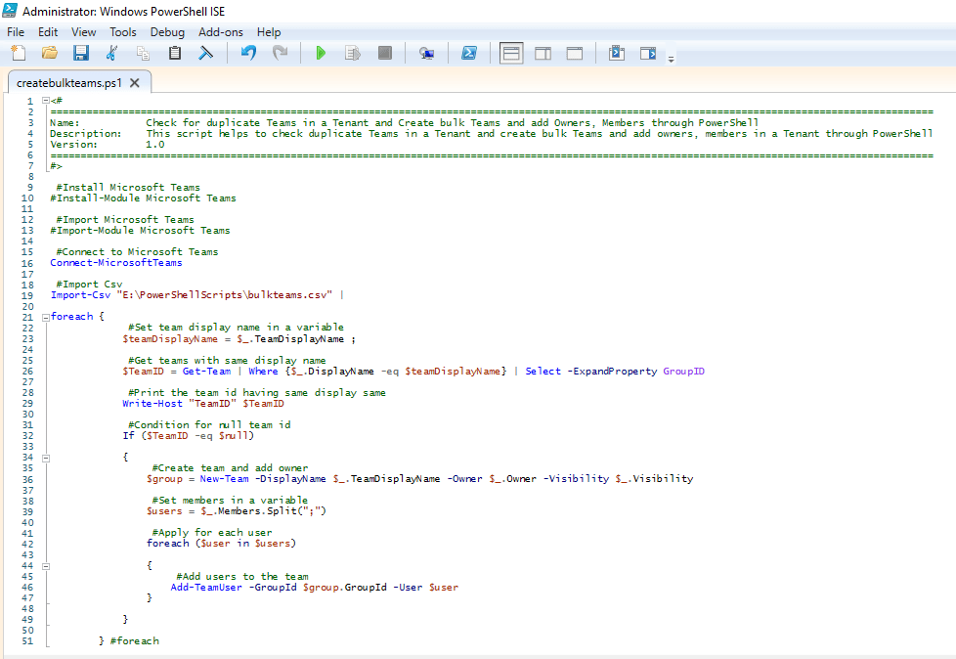Click #Install-Module Microsoft Teams comment
This screenshot has height=659, width=956.
pos(144,198)
